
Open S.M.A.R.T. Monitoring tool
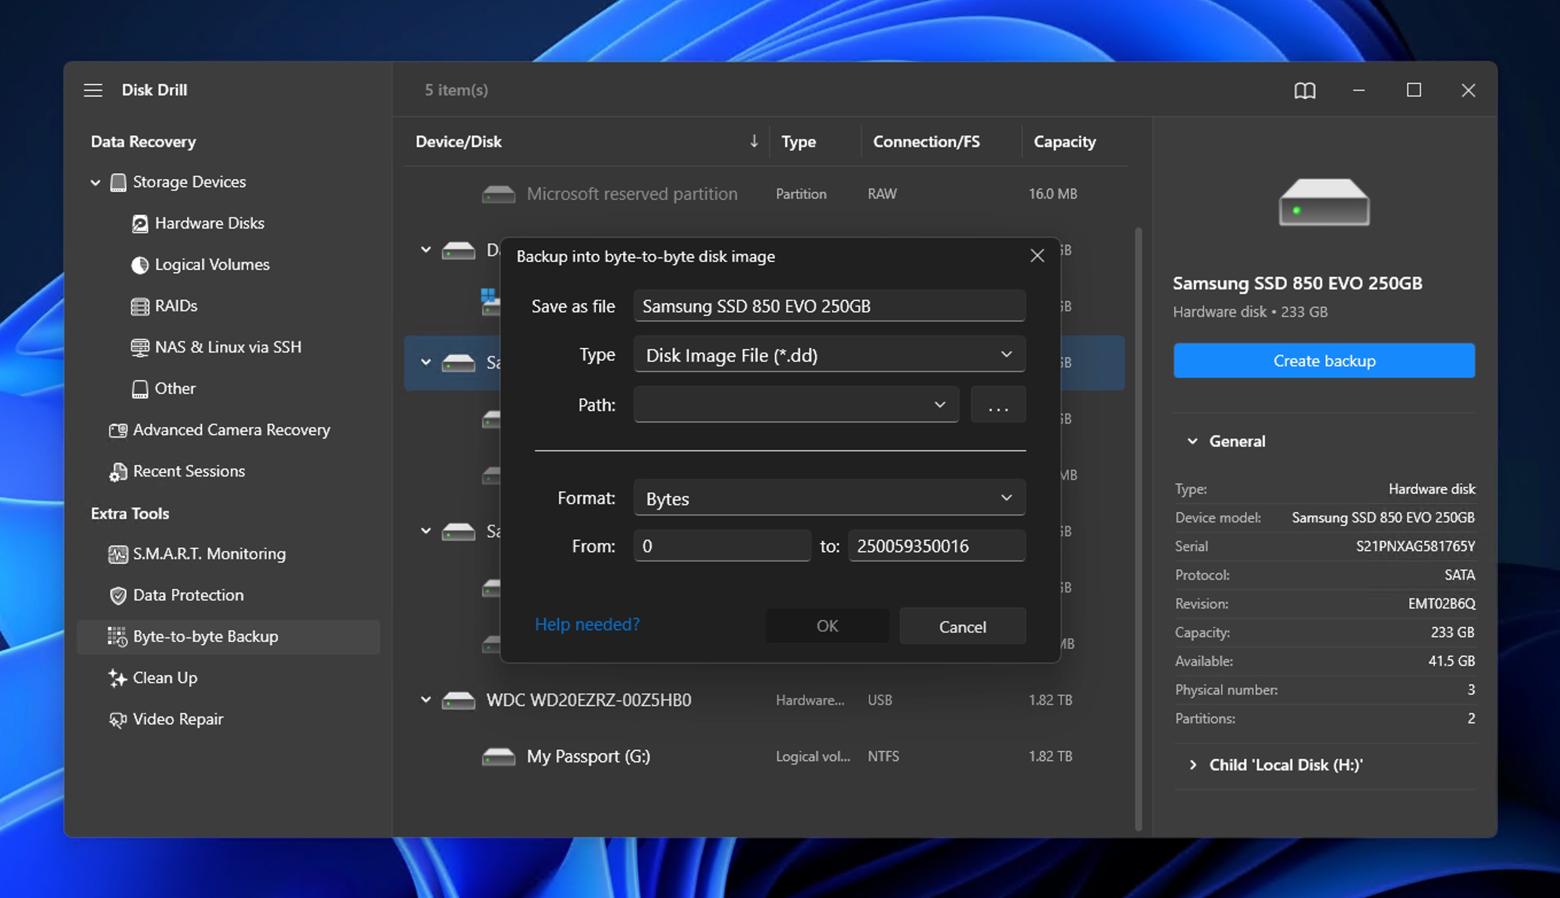pyautogui.click(x=209, y=554)
